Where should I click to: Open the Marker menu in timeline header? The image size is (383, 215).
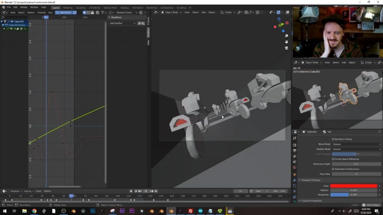[x=48, y=191]
